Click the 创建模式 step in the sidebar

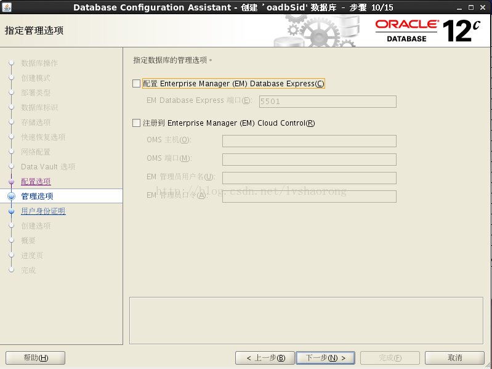36,78
